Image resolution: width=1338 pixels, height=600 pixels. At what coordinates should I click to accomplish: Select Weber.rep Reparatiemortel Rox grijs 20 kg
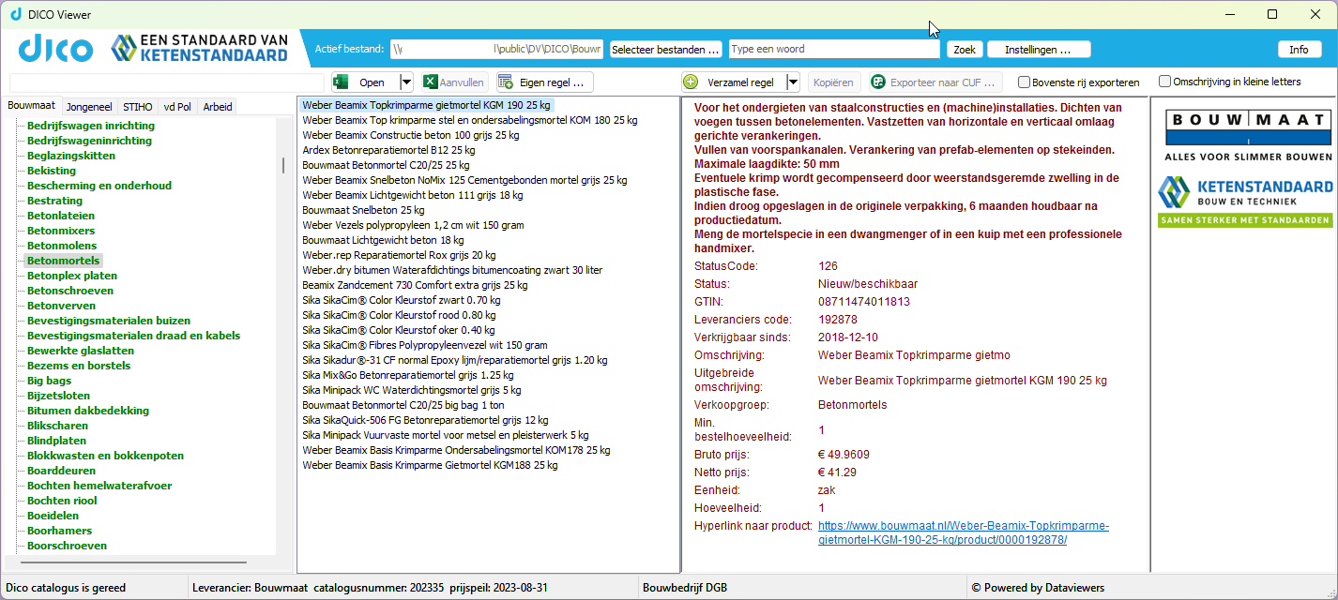coord(399,255)
